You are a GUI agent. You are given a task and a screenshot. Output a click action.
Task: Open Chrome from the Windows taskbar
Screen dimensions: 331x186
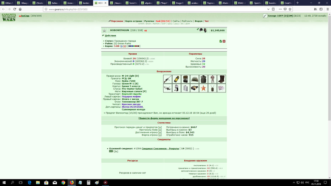coord(63,182)
